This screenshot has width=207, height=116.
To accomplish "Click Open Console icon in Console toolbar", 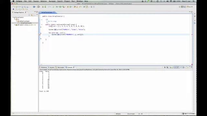I will pyautogui.click(x=186, y=67).
